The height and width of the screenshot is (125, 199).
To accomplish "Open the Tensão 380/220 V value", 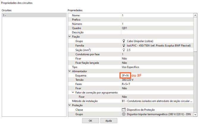I will pos(157,80).
